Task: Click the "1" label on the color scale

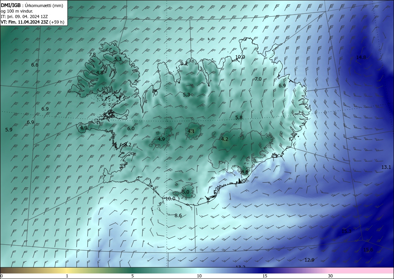Action: pyautogui.click(x=67, y=276)
